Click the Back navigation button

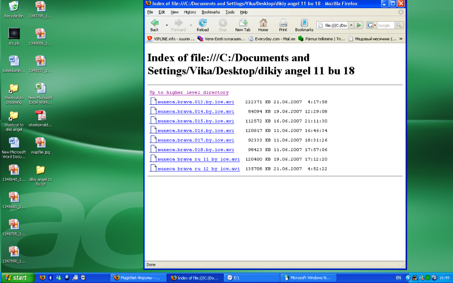[154, 24]
